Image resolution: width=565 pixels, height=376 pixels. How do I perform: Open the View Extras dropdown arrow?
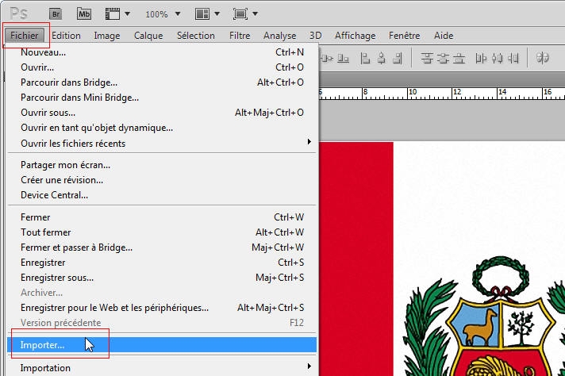click(127, 14)
